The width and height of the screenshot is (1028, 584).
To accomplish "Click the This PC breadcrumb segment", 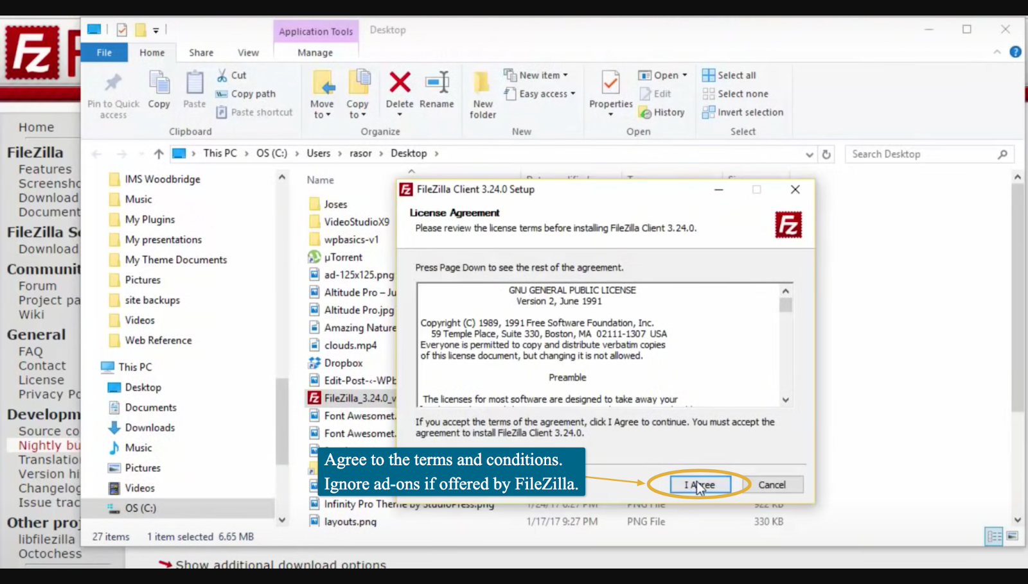I will point(220,153).
